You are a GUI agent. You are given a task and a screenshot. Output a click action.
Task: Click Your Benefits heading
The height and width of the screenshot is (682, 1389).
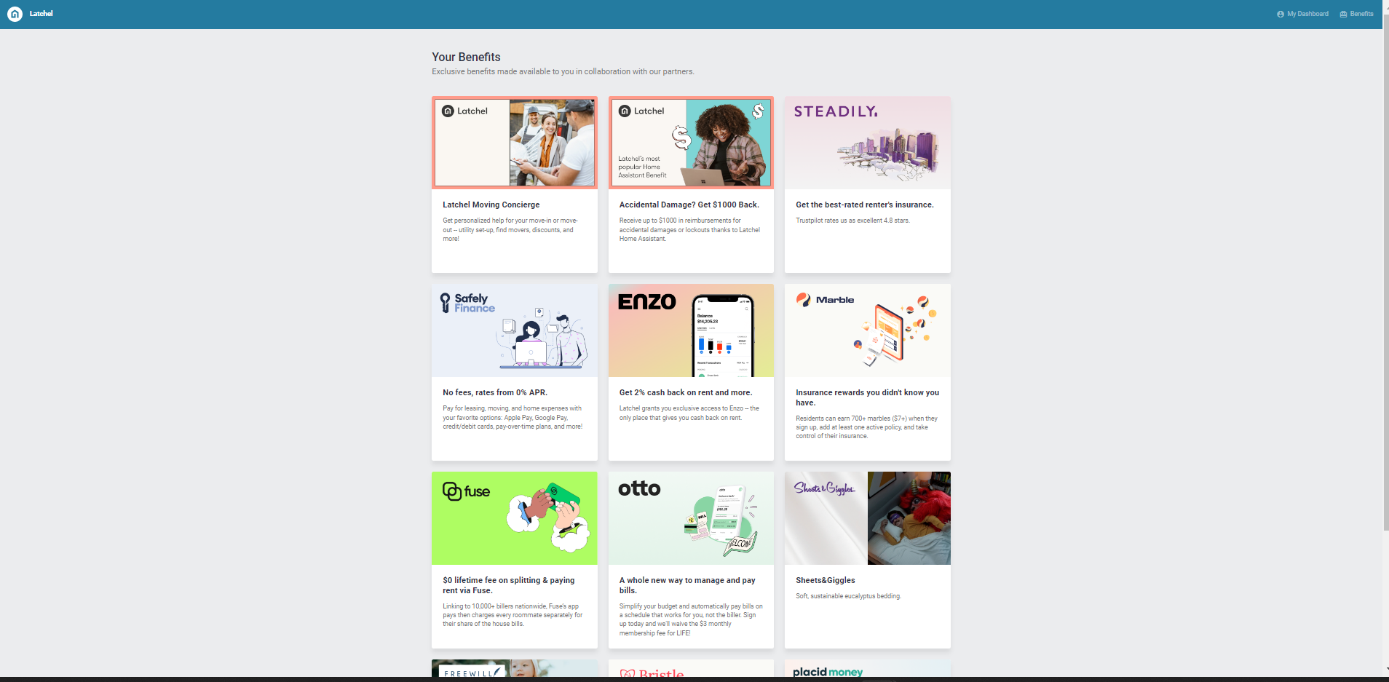pos(466,57)
